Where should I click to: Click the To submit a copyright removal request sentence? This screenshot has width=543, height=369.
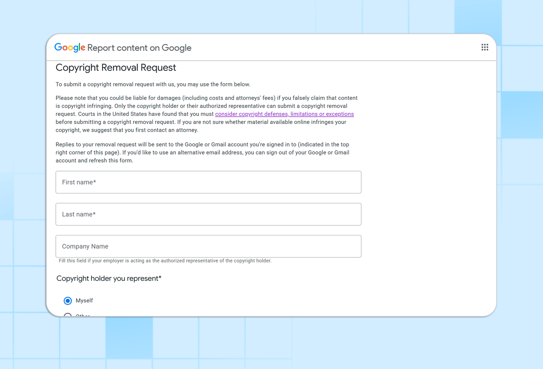153,84
